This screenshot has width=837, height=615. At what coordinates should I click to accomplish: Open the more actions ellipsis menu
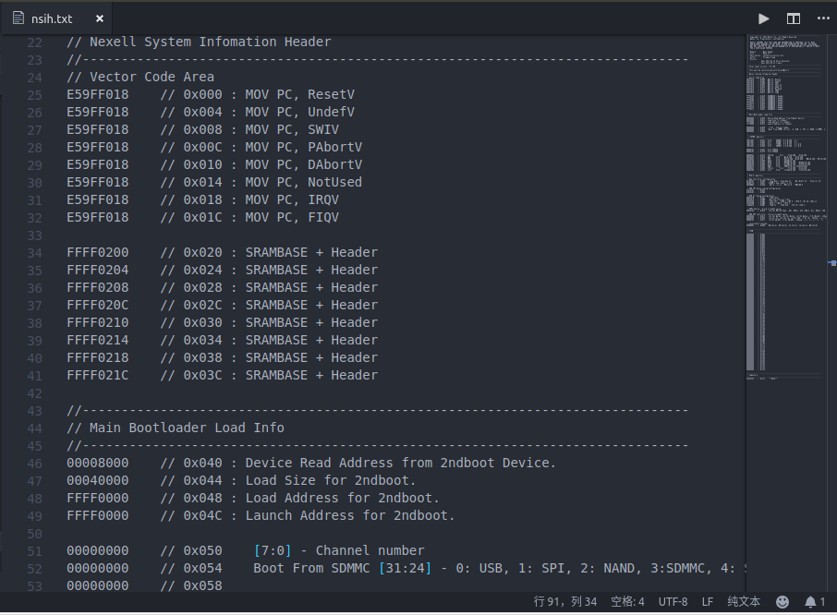click(823, 18)
